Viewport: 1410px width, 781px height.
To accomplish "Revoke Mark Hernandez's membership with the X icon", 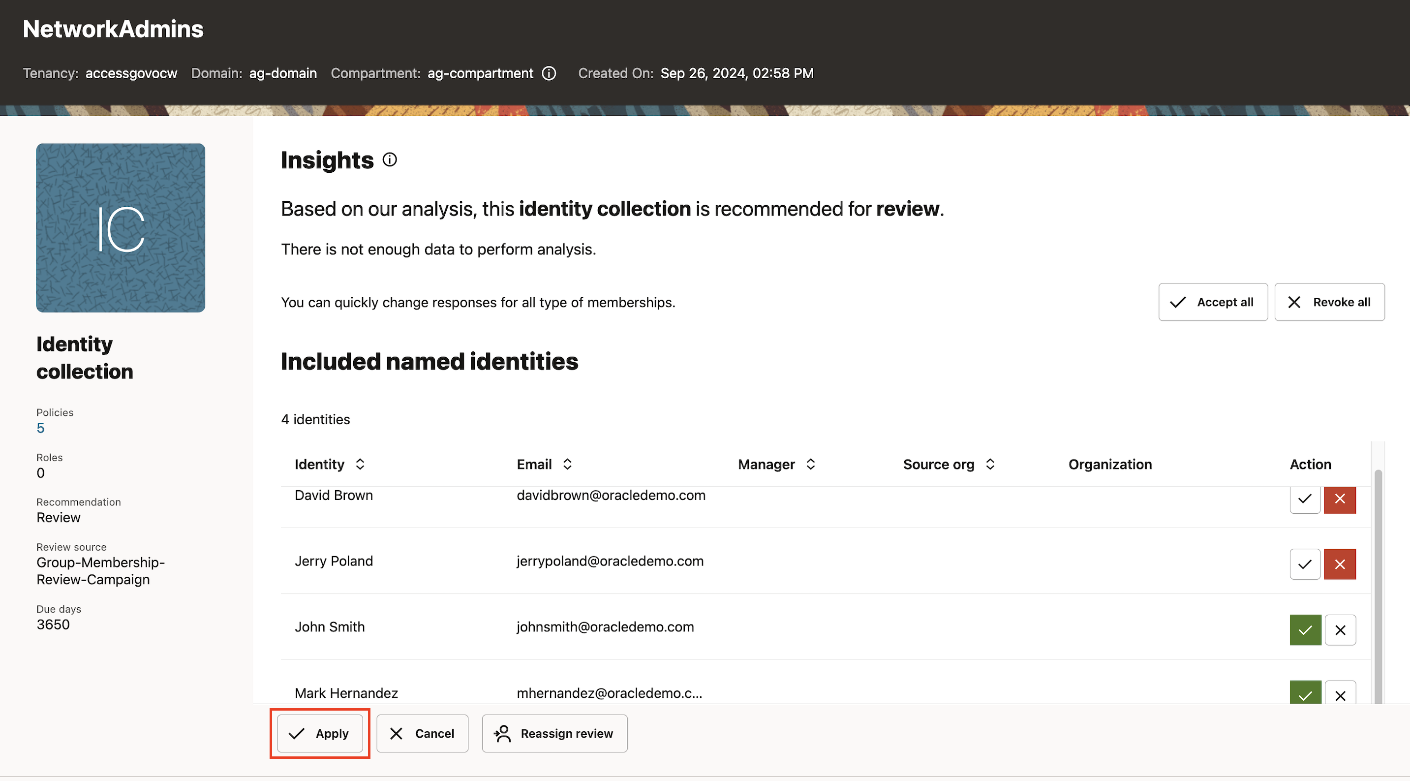I will point(1341,694).
